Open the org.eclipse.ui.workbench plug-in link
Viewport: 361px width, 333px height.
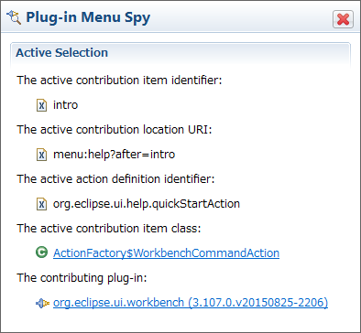191,303
